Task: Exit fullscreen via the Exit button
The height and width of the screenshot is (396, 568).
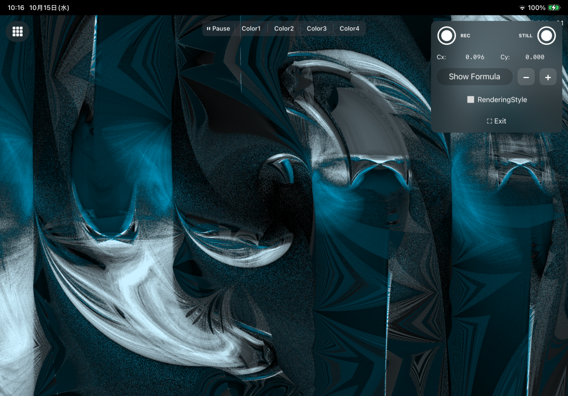Action: coord(496,121)
